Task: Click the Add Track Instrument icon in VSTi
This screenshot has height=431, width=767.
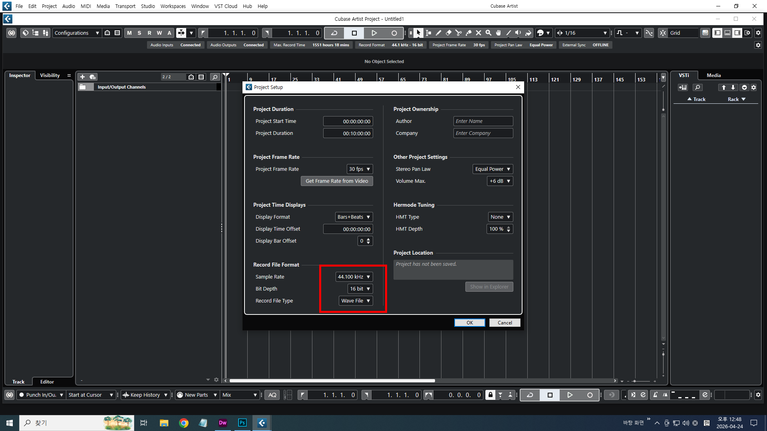Action: (683, 87)
